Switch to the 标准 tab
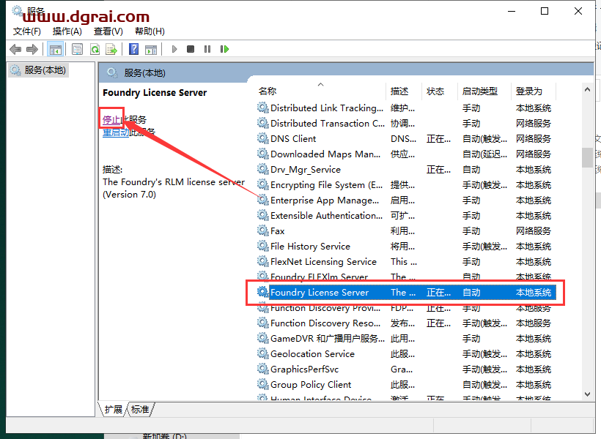 [x=141, y=409]
